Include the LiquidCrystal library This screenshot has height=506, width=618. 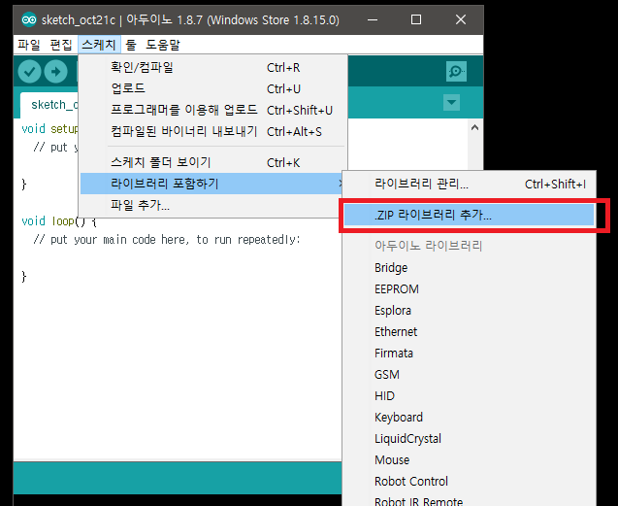point(469,439)
